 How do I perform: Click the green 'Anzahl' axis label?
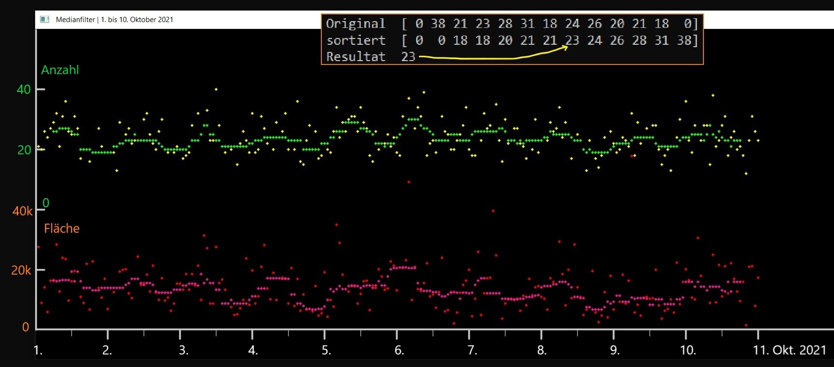pos(60,70)
